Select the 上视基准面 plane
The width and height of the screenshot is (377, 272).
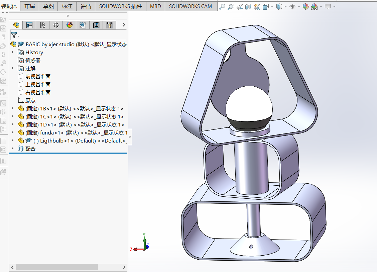pos(34,85)
